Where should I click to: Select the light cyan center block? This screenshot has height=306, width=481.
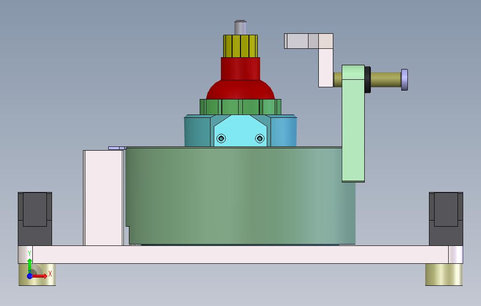click(x=240, y=131)
